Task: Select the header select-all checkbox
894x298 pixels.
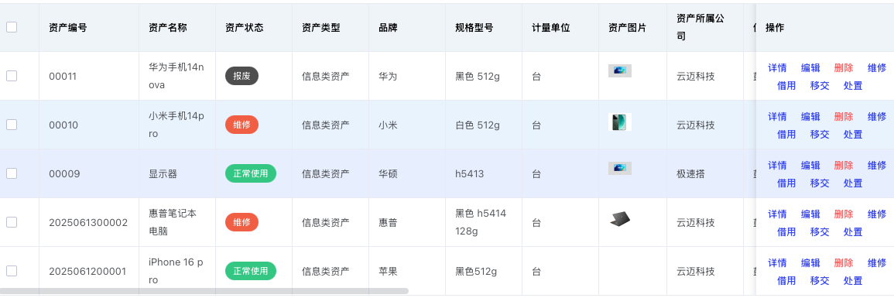Action: (x=12, y=27)
